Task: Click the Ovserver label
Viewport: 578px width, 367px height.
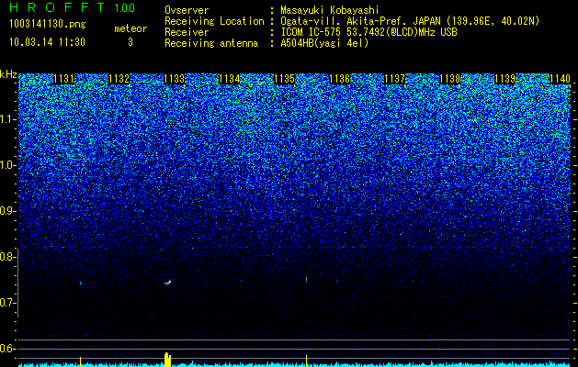Action: (x=187, y=11)
